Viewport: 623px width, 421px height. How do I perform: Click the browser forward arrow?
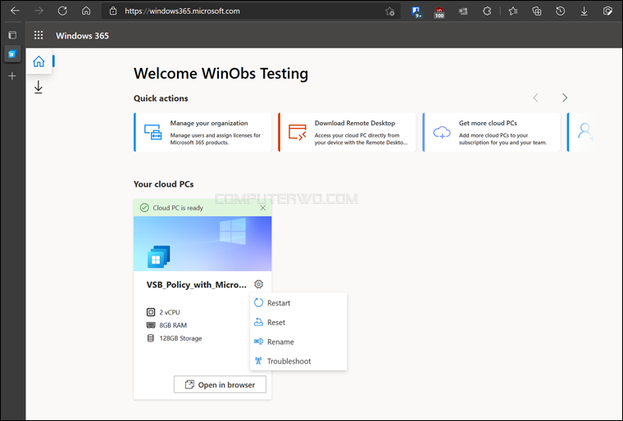39,11
